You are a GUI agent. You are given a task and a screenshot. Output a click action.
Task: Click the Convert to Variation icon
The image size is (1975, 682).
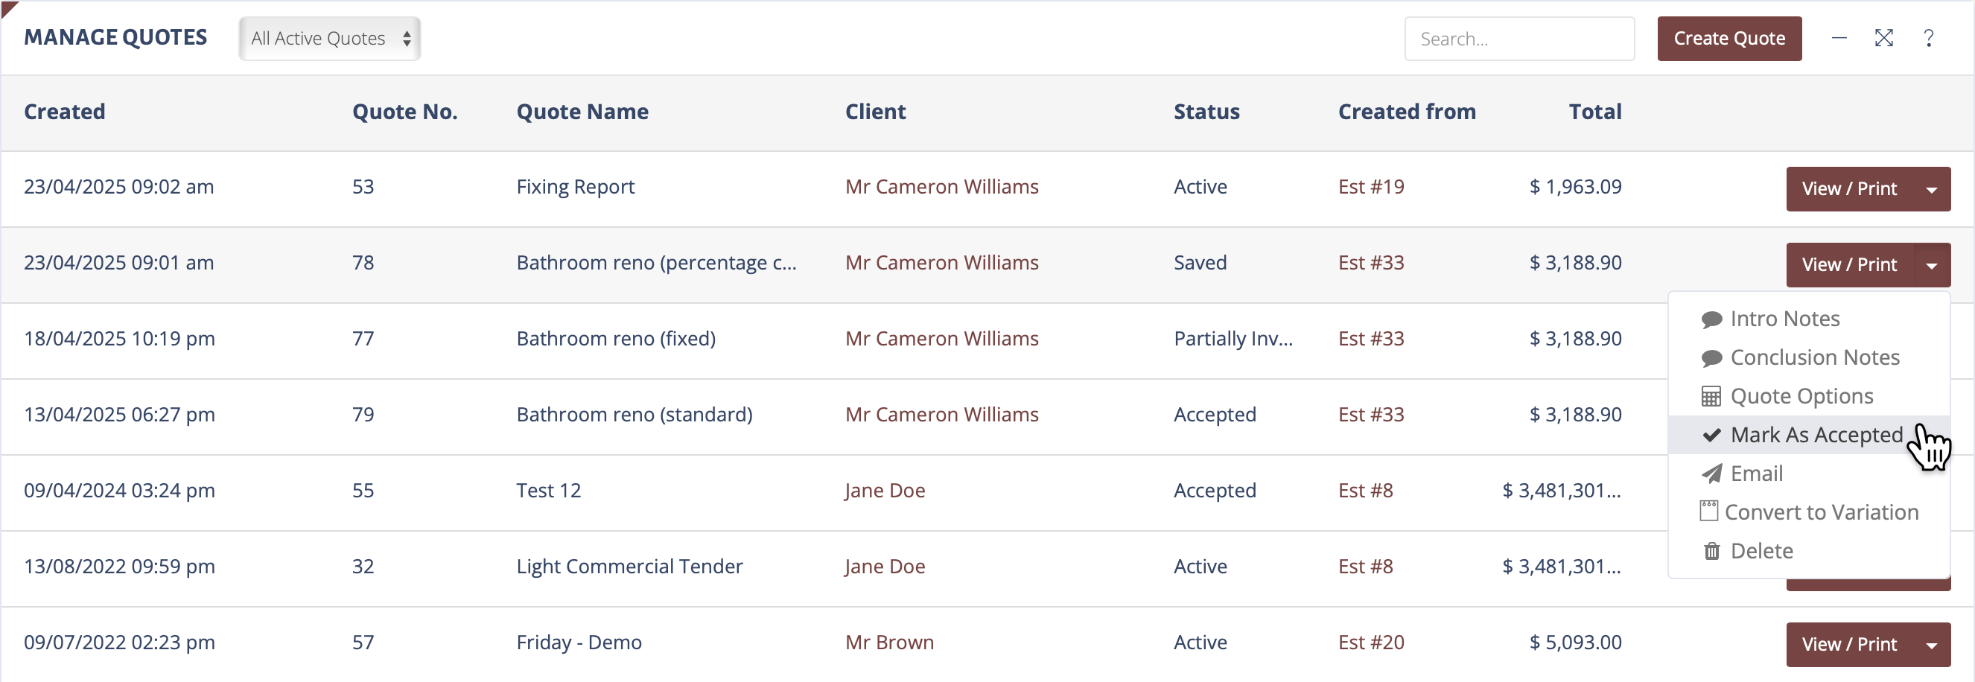tap(1709, 511)
